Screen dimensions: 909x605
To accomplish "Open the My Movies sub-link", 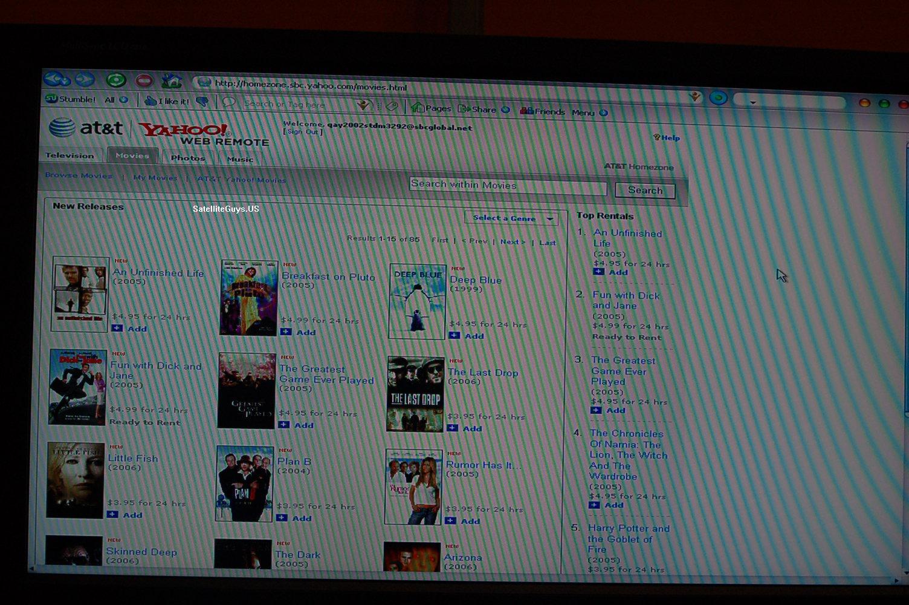I will pyautogui.click(x=155, y=177).
